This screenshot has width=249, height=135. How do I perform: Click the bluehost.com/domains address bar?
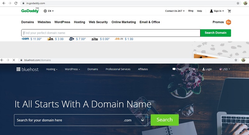(x=129, y=60)
